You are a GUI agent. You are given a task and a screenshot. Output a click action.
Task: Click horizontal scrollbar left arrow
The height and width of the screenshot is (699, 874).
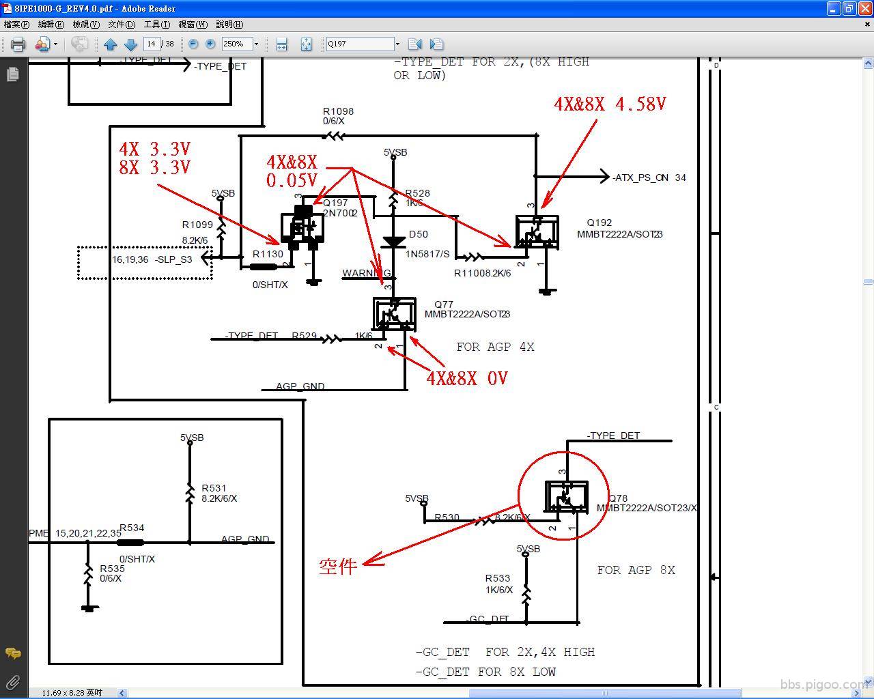(x=122, y=693)
